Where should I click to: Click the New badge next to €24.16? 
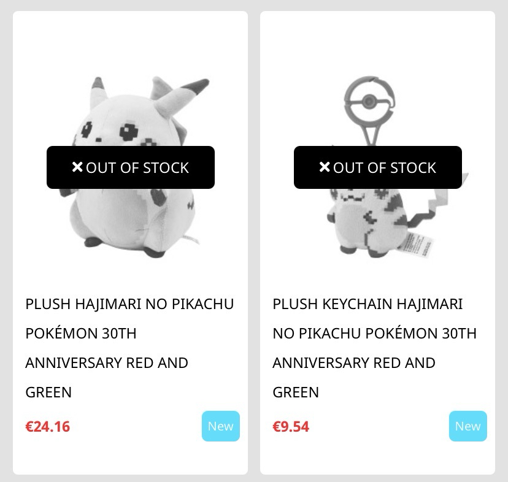pyautogui.click(x=220, y=426)
